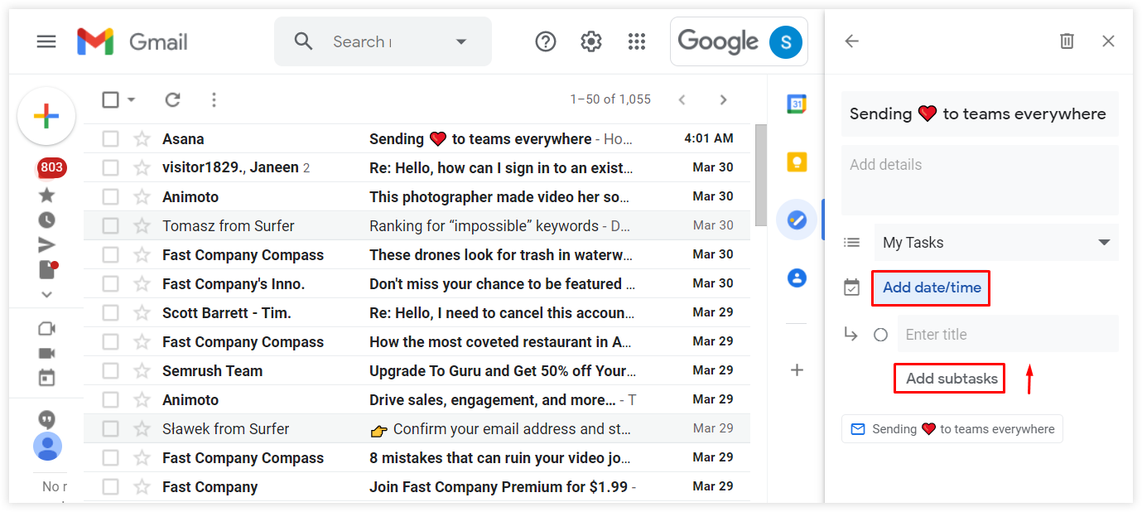This screenshot has width=1142, height=512.
Task: Open Snoozed emails via clock icon
Action: point(46,219)
